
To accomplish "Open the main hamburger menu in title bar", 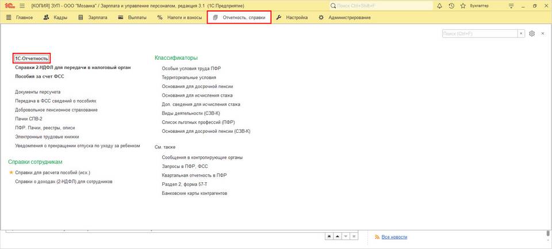I will [x=22, y=6].
